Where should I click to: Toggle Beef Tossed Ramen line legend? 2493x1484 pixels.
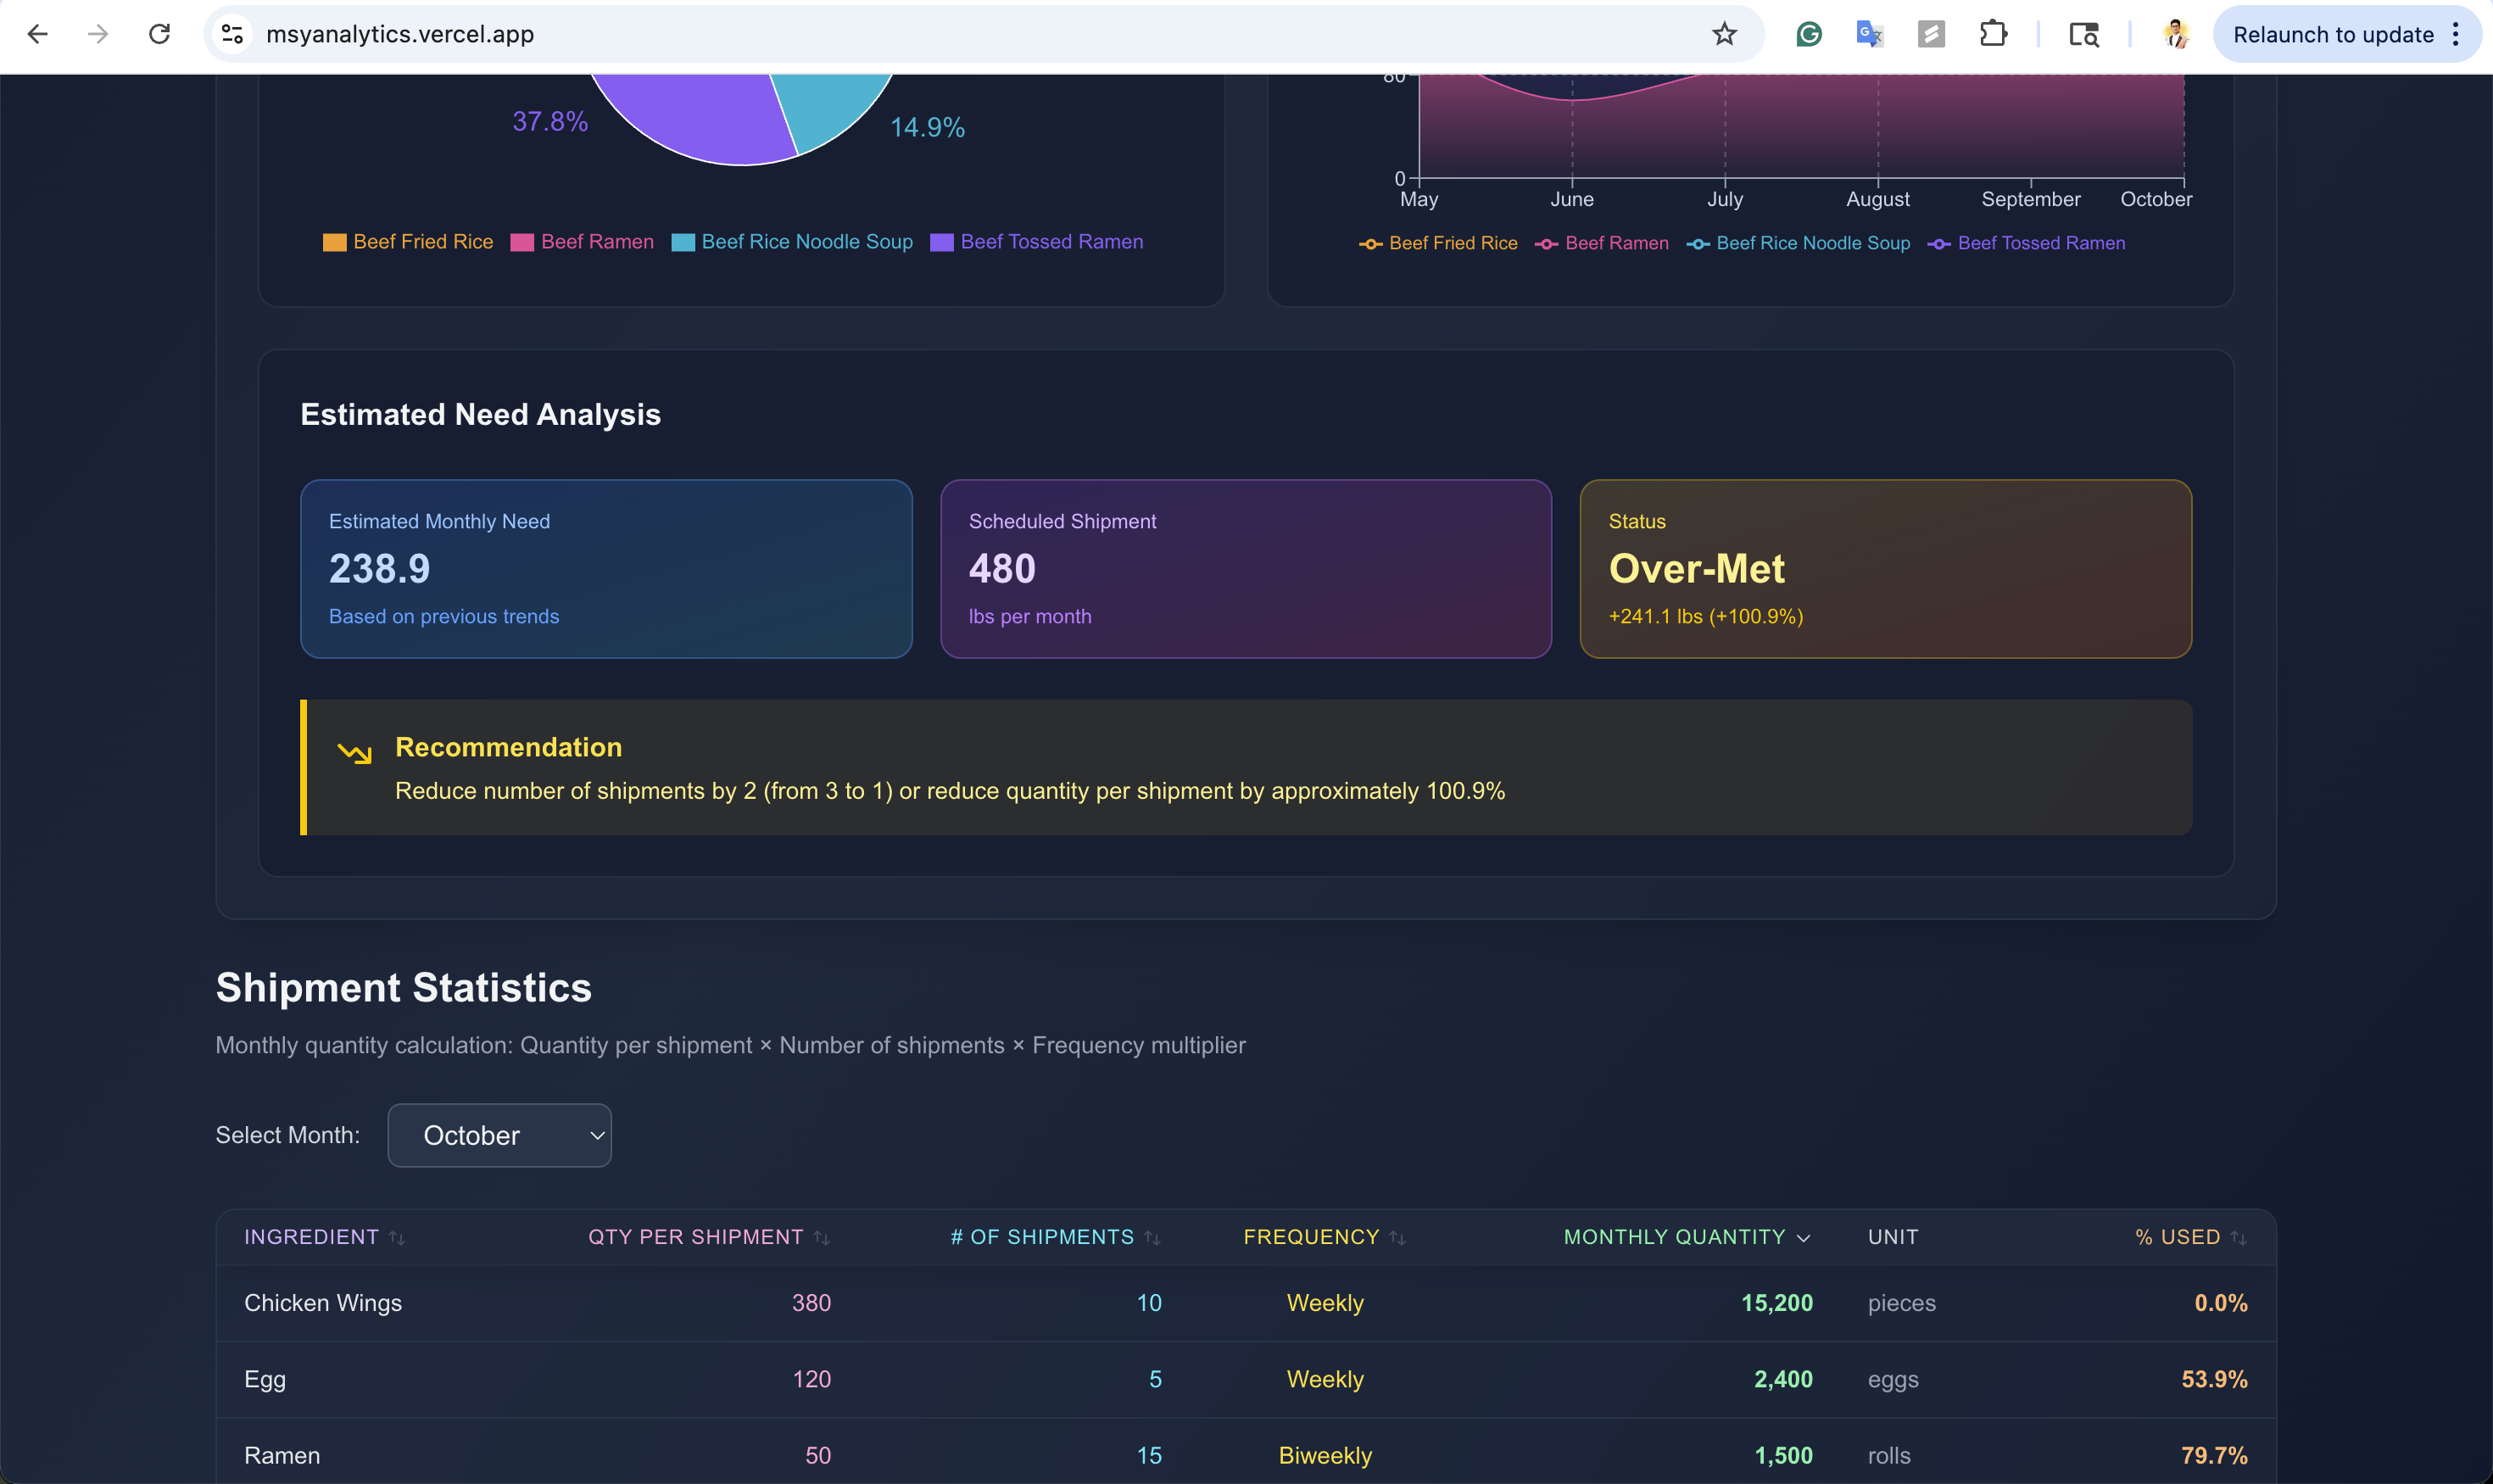click(2026, 243)
